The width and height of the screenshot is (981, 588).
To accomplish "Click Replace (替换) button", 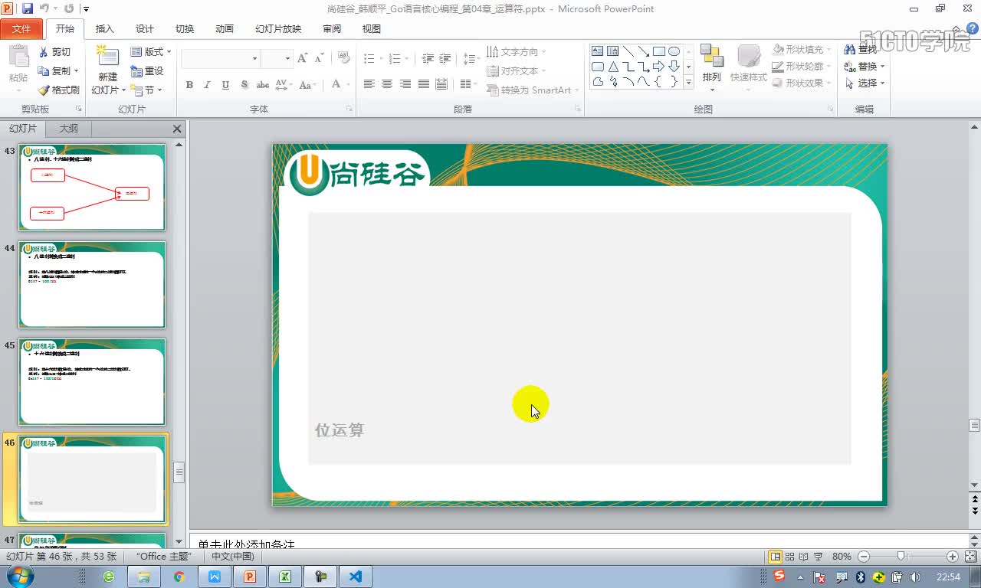I will (865, 67).
